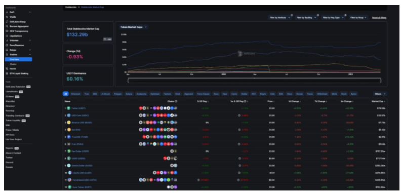
Task: Click the Hacks icon in sidebar
Action: click(7, 68)
